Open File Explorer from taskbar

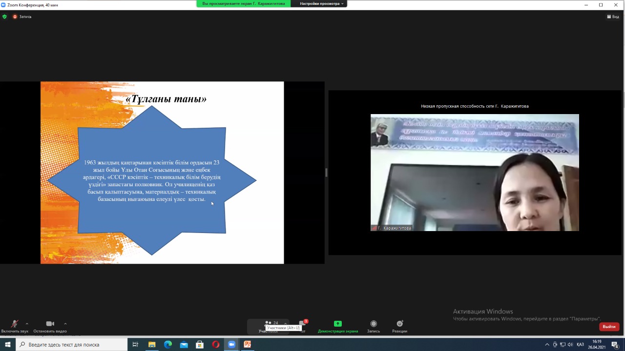pos(152,345)
